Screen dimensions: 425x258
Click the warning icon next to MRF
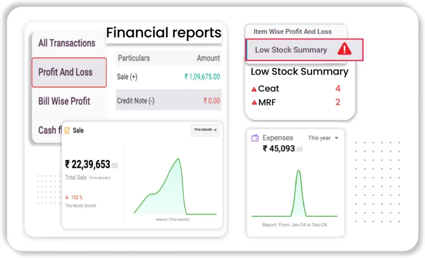[x=254, y=103]
